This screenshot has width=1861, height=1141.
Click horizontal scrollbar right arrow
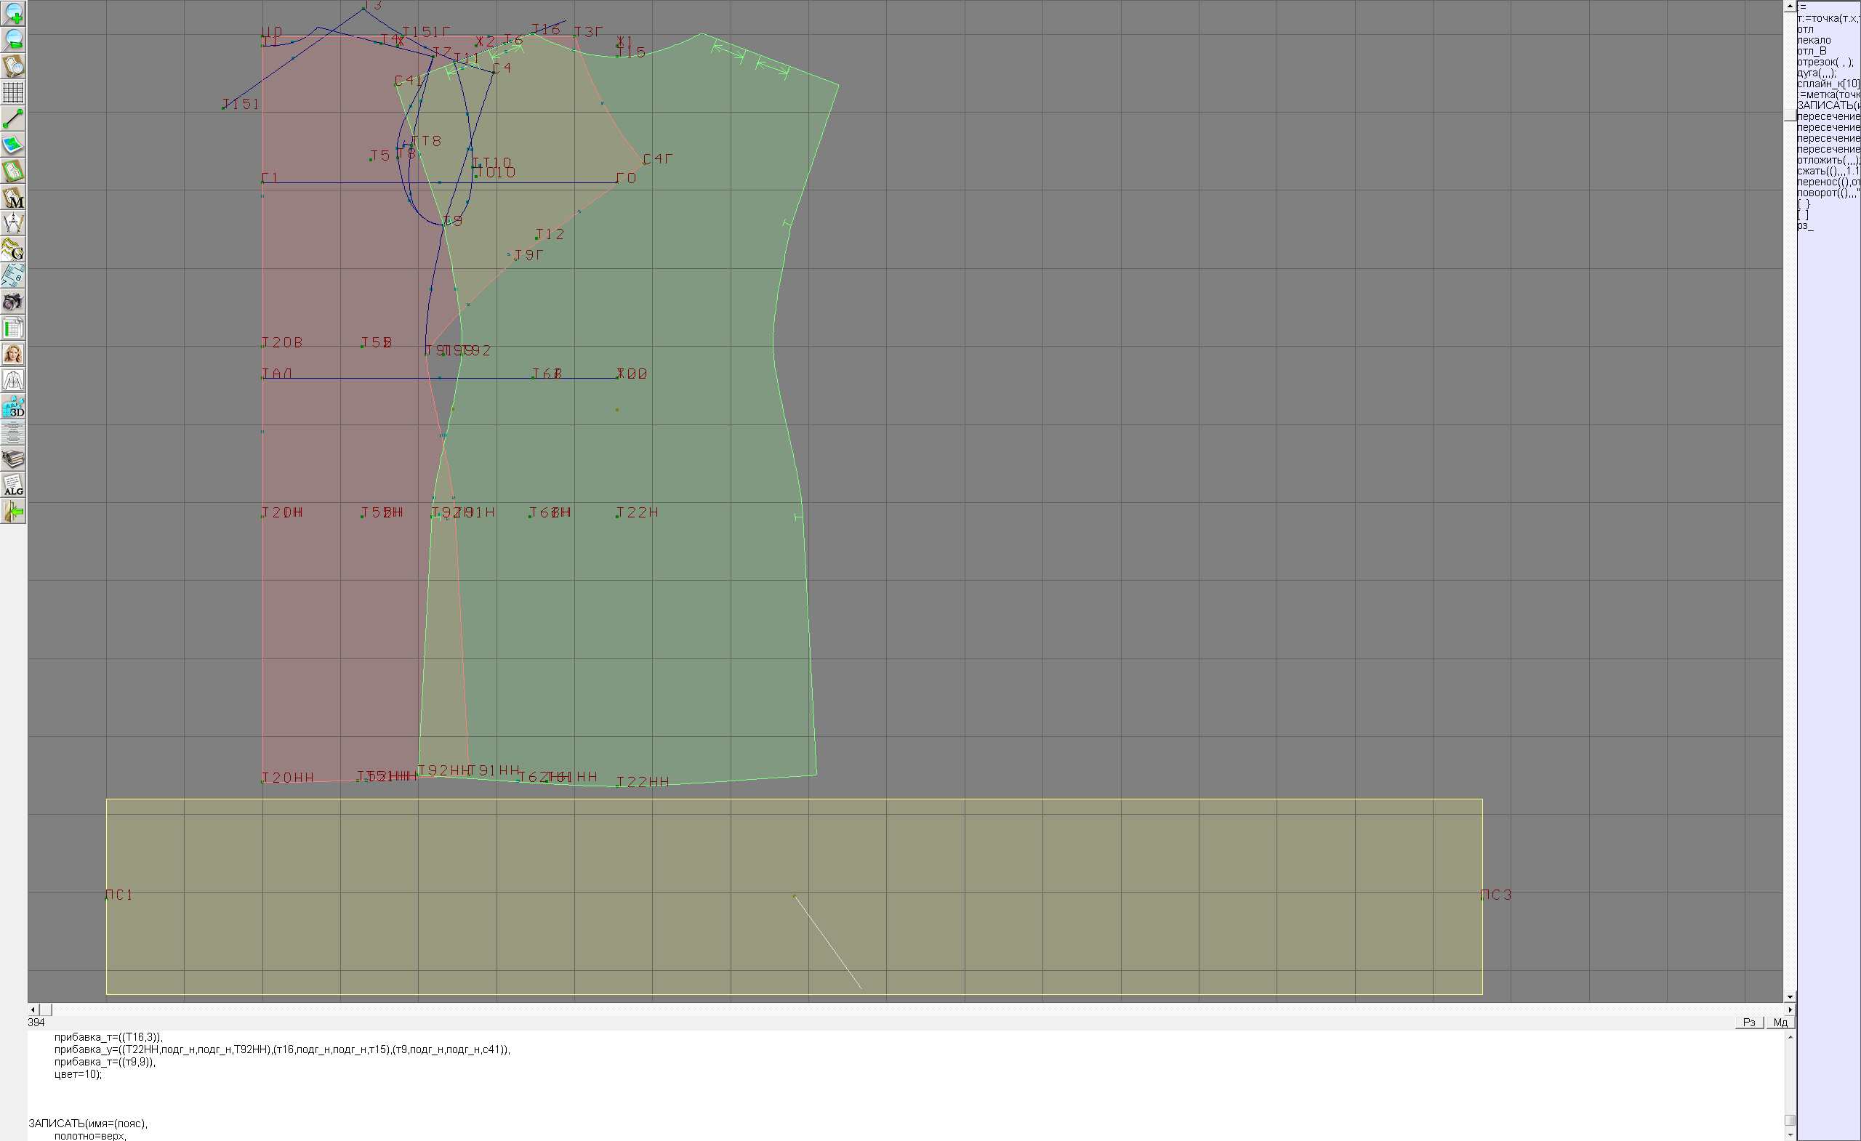point(1789,1009)
